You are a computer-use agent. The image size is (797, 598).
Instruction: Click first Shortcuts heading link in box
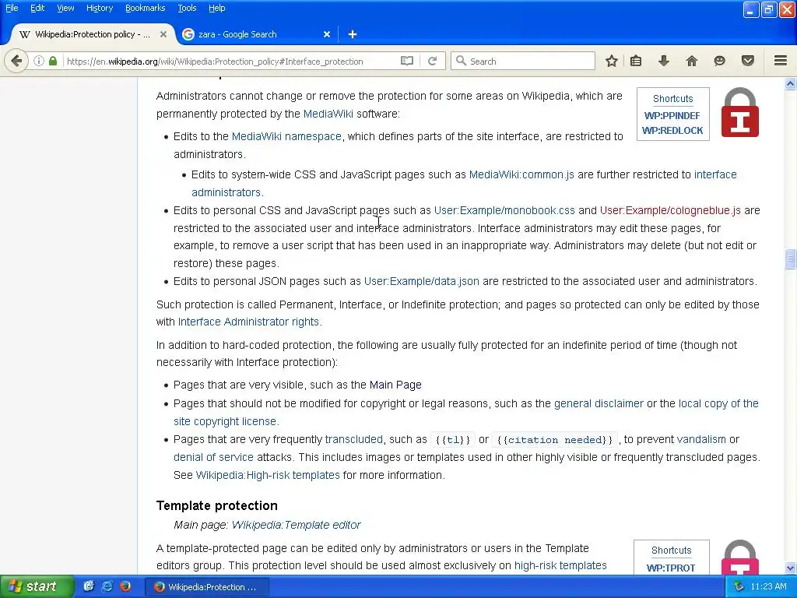point(672,99)
